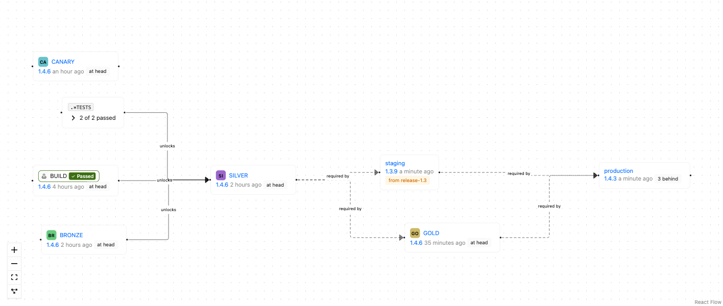This screenshot has width=723, height=306.
Task: Click the 'from release-1.3' tag on staging
Action: click(x=407, y=180)
